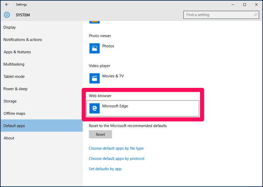Select Apps & features in sidebar
263x187 pixels.
(17, 52)
